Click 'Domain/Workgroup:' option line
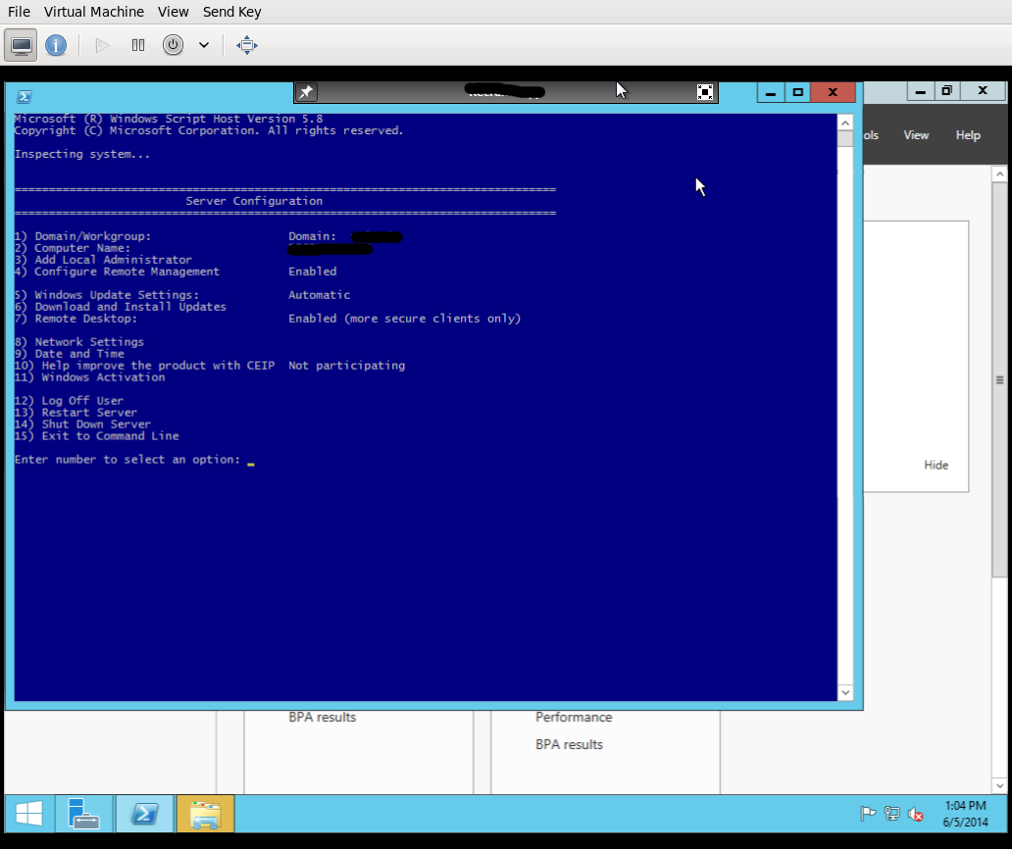The width and height of the screenshot is (1012, 849). (82, 237)
